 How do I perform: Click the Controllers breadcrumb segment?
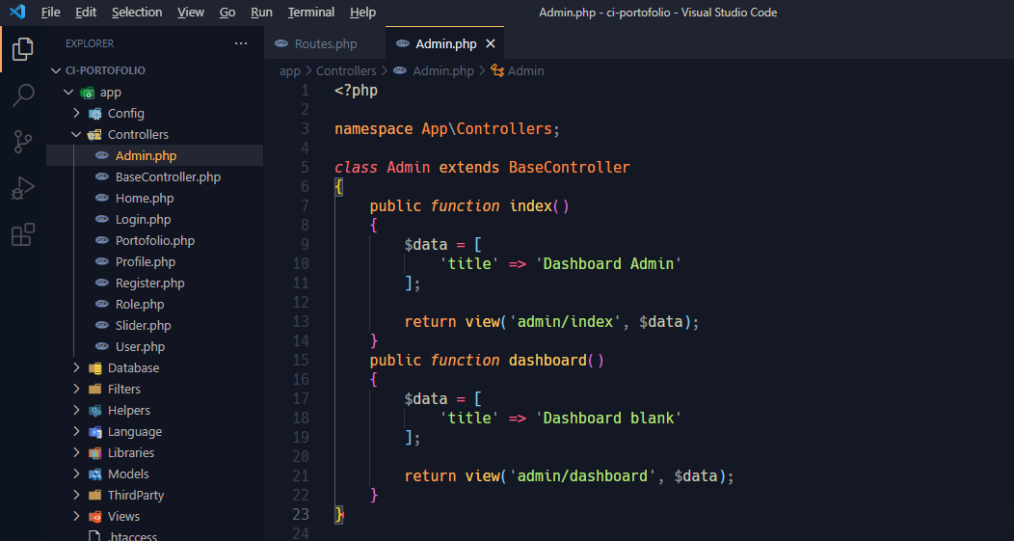click(x=346, y=70)
